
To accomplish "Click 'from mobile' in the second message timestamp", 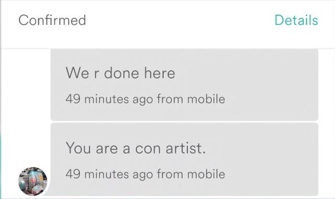I will [191, 174].
